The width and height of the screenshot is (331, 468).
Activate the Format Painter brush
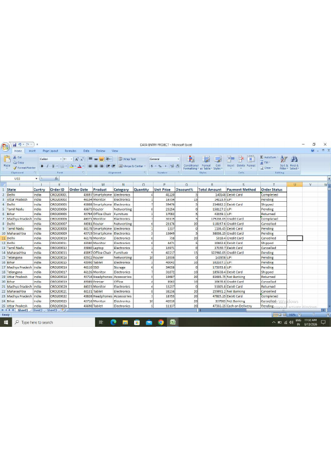coord(24,168)
